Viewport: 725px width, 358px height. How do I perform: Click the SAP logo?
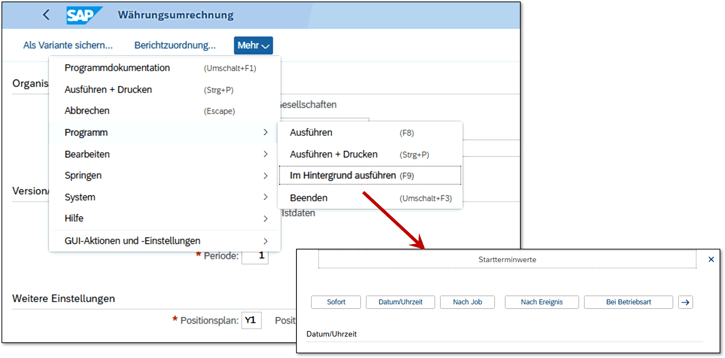[x=83, y=15]
